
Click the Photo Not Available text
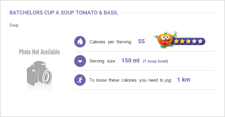(39, 52)
